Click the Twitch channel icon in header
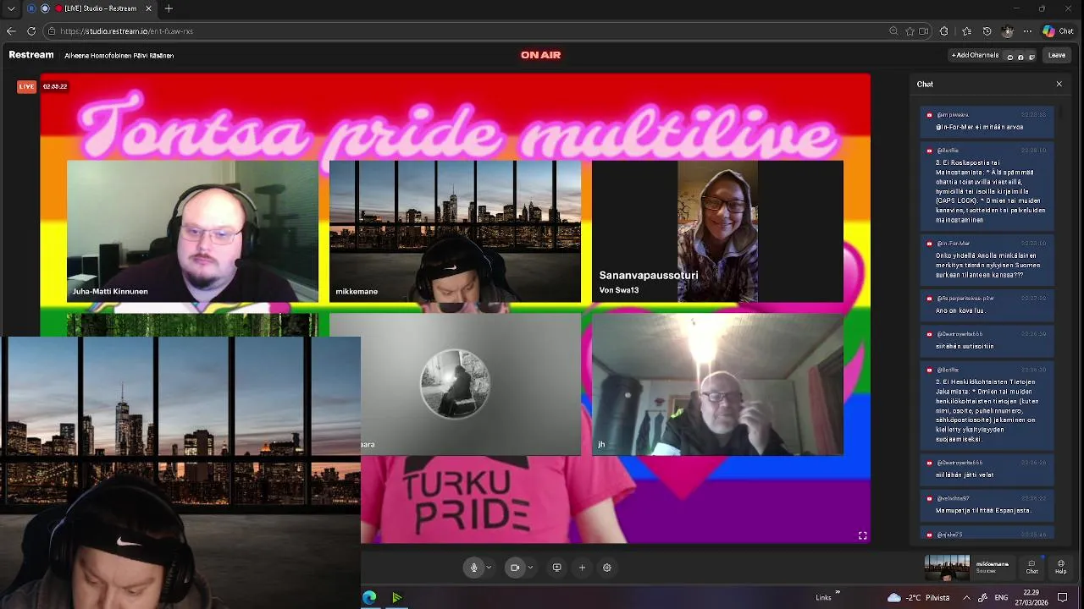 tap(1031, 57)
